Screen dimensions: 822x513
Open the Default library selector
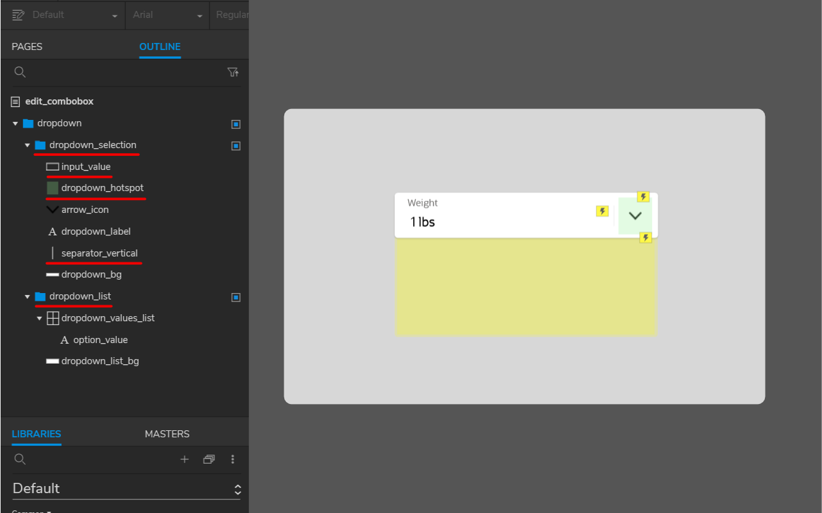[127, 489]
